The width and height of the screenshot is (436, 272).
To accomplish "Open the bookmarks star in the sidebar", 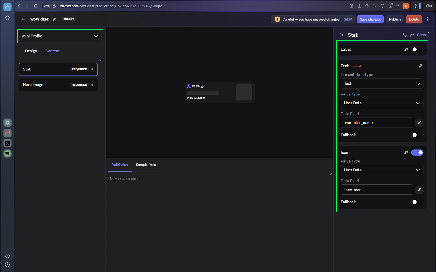I will [x=7, y=18].
